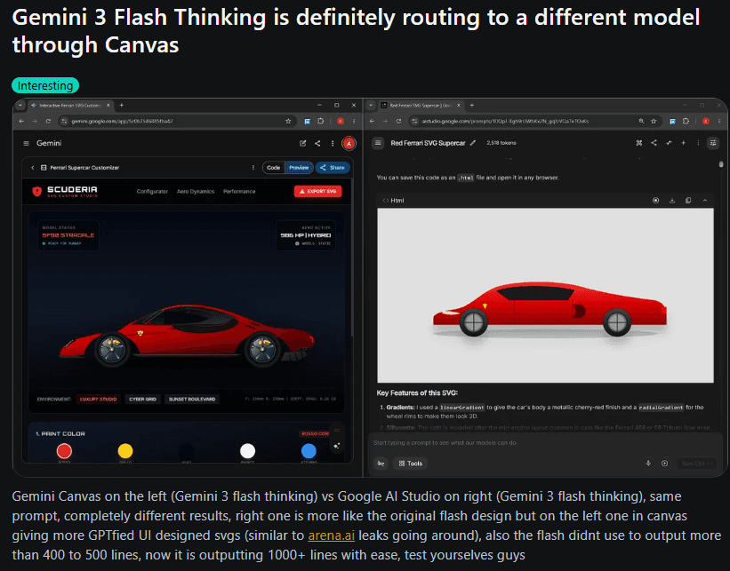Bookmark the gemini.google.com page with star

pos(288,121)
